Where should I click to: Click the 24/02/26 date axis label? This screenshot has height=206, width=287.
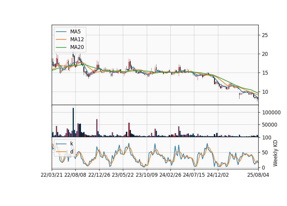pyautogui.click(x=170, y=175)
